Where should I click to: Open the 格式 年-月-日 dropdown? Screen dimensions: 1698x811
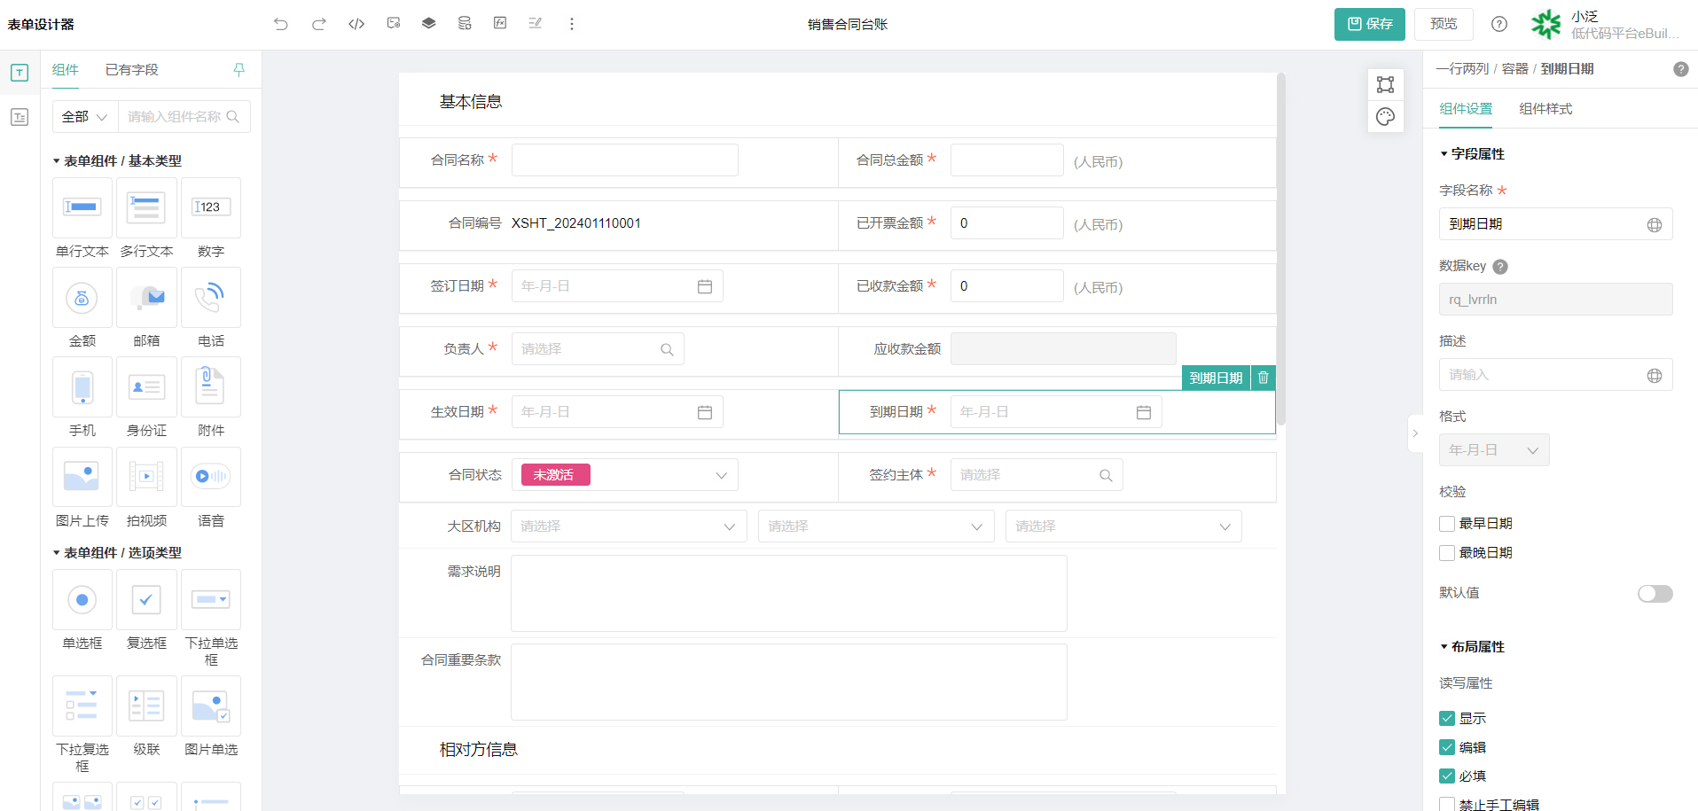pyautogui.click(x=1494, y=450)
